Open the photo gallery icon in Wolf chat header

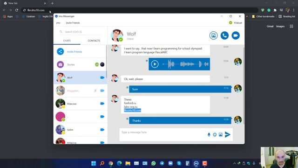coord(213,35)
